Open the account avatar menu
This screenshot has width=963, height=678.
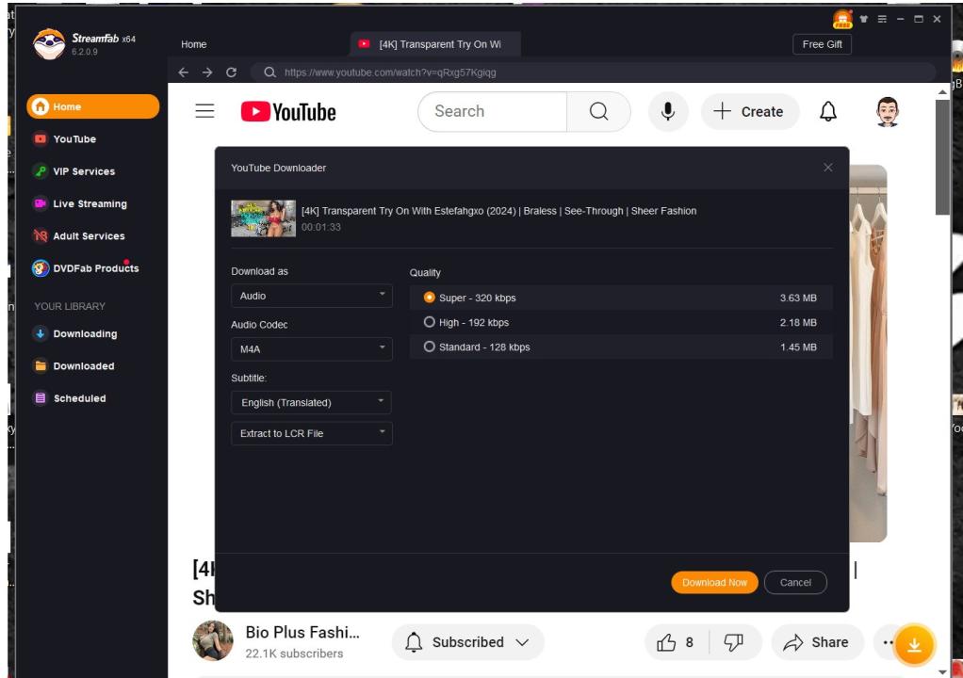887,112
